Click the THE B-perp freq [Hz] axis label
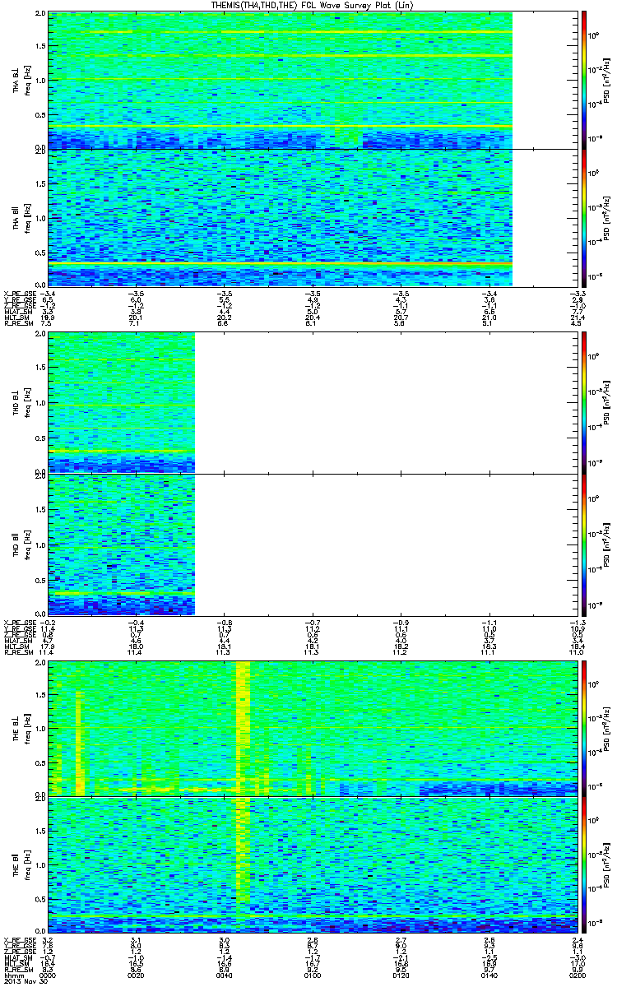This screenshot has height=987, width=617. [x=28, y=728]
